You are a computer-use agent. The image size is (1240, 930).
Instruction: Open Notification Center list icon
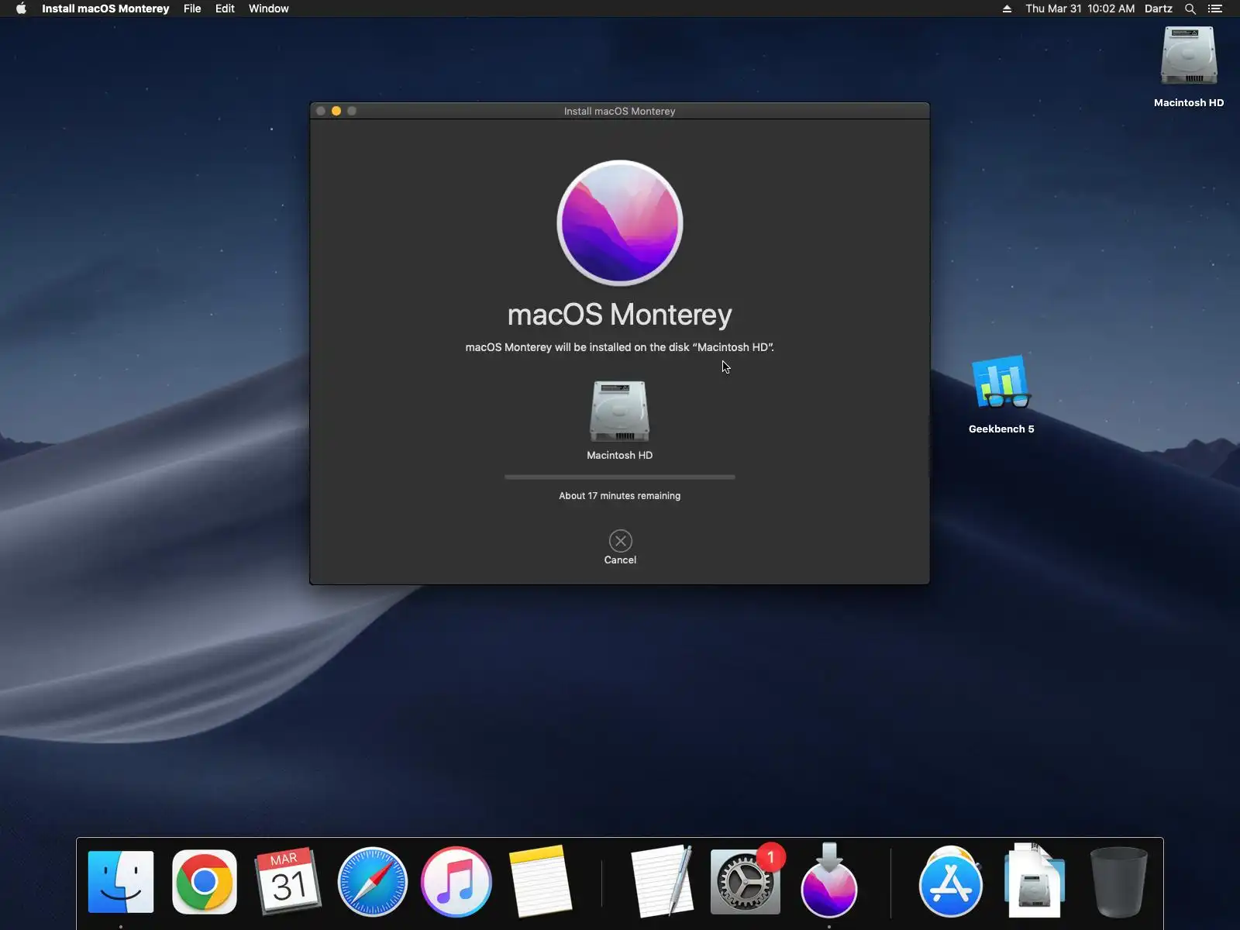tap(1215, 9)
